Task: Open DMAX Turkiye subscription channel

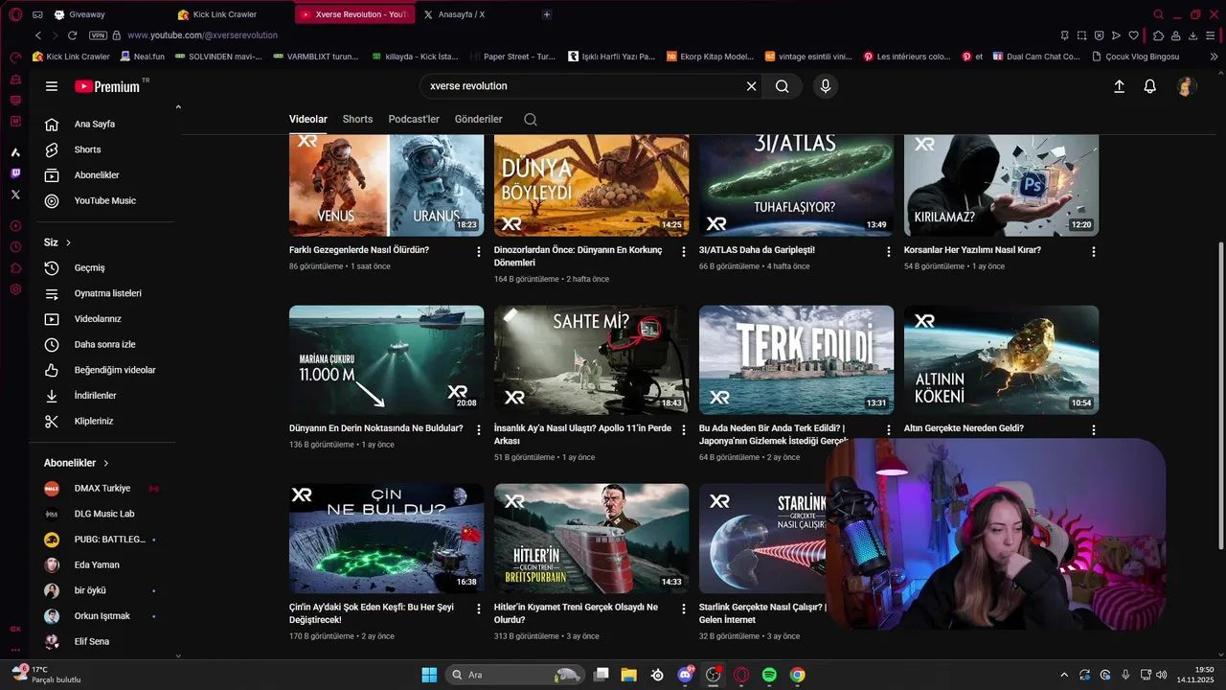Action: coord(102,489)
